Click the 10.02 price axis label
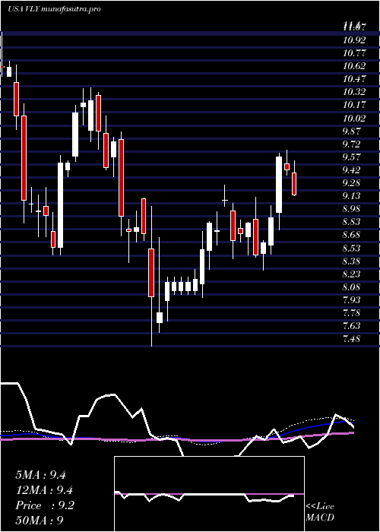 coord(355,118)
